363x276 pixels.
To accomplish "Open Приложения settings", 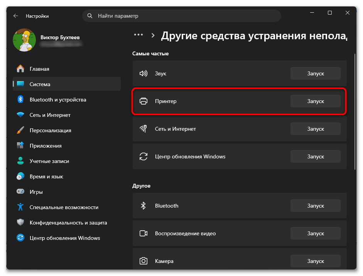I will click(67, 145).
